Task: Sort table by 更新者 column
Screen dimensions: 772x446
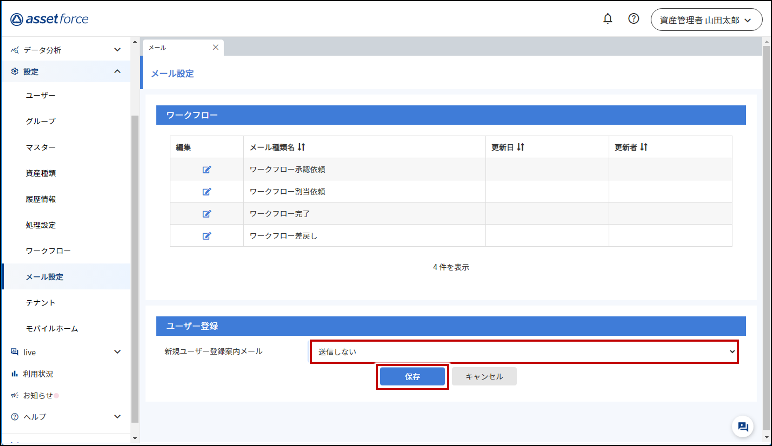Action: pos(644,147)
